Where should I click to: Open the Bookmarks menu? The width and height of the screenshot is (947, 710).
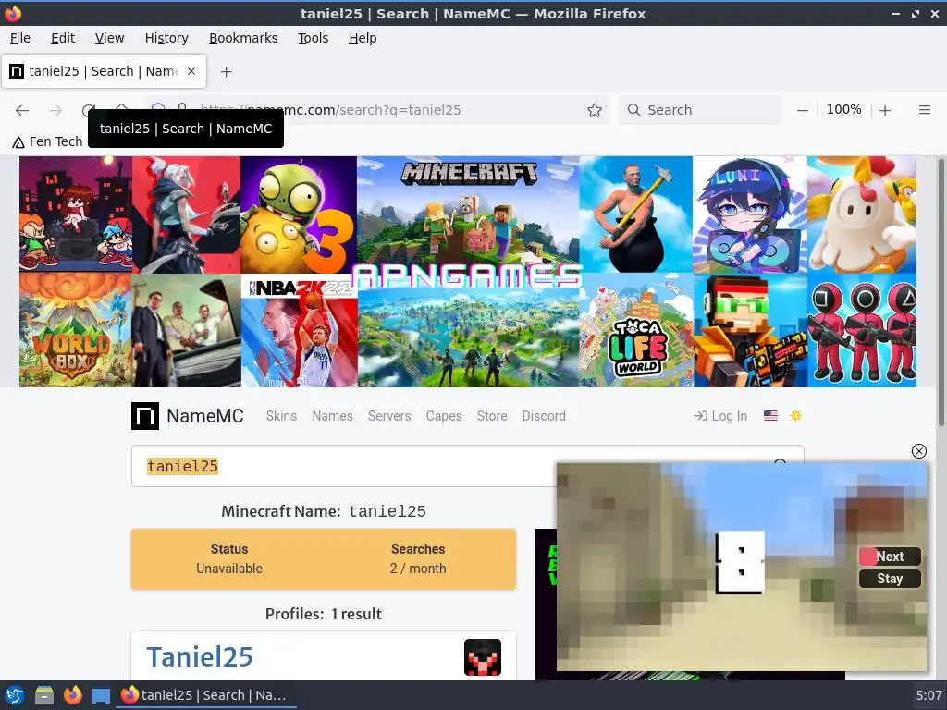pyautogui.click(x=243, y=38)
